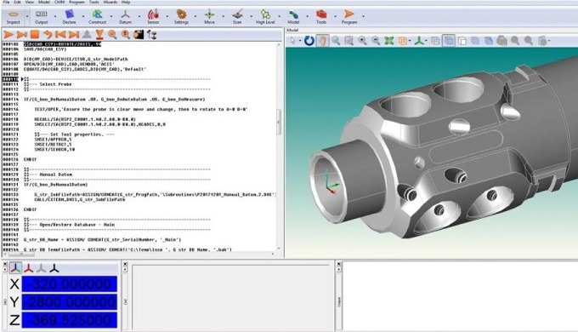The image size is (578, 332).
Task: Open the Tools red toolbox group
Action: (x=321, y=17)
